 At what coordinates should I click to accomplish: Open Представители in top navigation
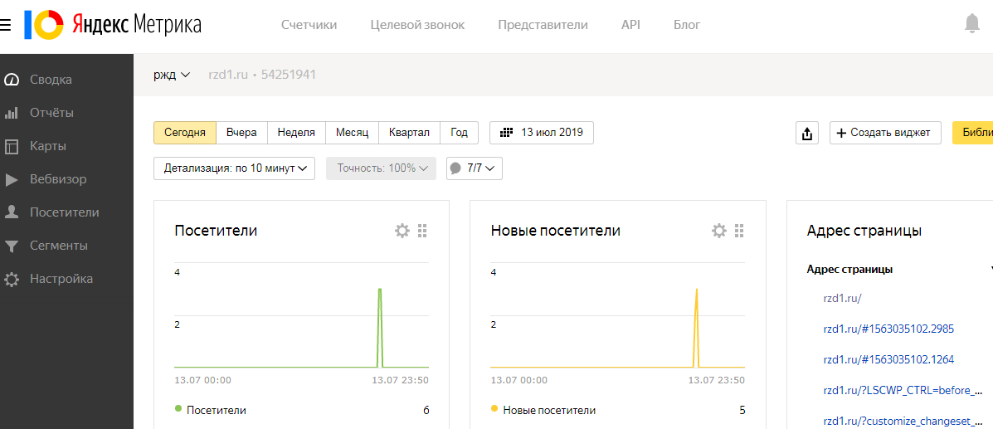tap(543, 26)
